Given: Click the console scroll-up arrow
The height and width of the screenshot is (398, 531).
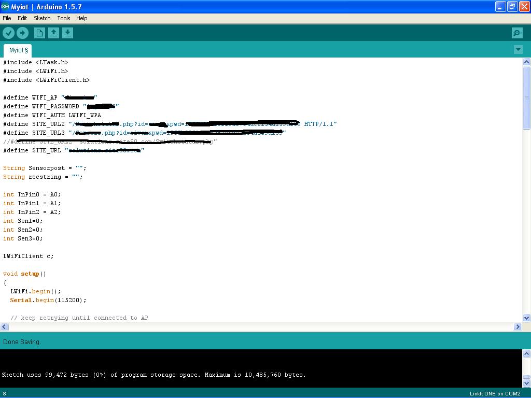Looking at the screenshot, I should pyautogui.click(x=526, y=353).
